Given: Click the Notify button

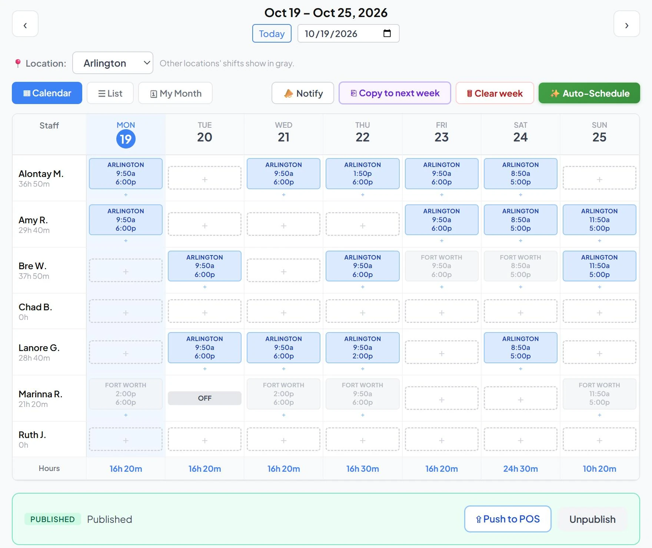Looking at the screenshot, I should [303, 93].
